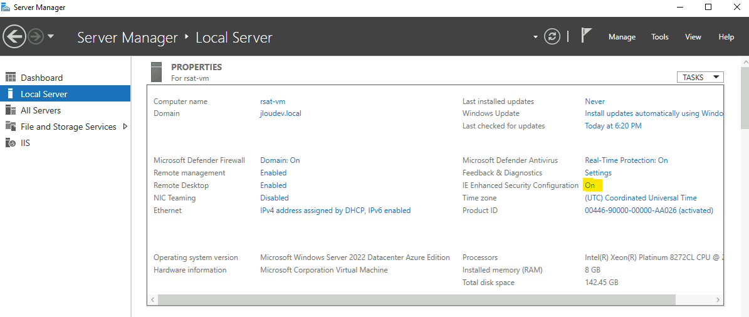Toggle IE Enhanced Security Configuration On link

tap(590, 185)
